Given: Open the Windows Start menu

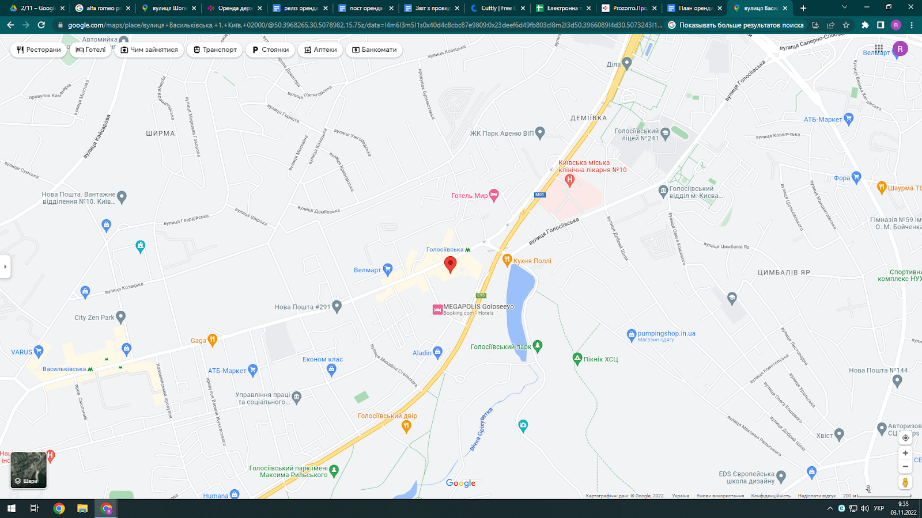Looking at the screenshot, I should [11, 508].
